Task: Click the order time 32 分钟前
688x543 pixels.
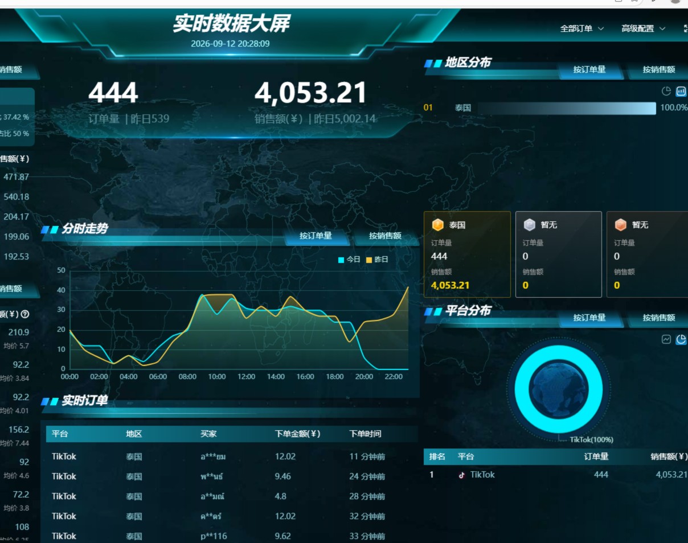Action: click(367, 516)
